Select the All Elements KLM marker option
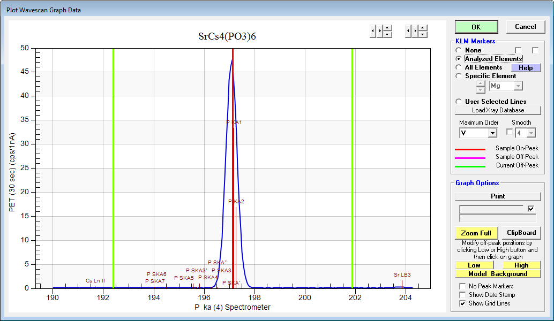Image resolution: width=554 pixels, height=321 pixels. pyautogui.click(x=459, y=67)
